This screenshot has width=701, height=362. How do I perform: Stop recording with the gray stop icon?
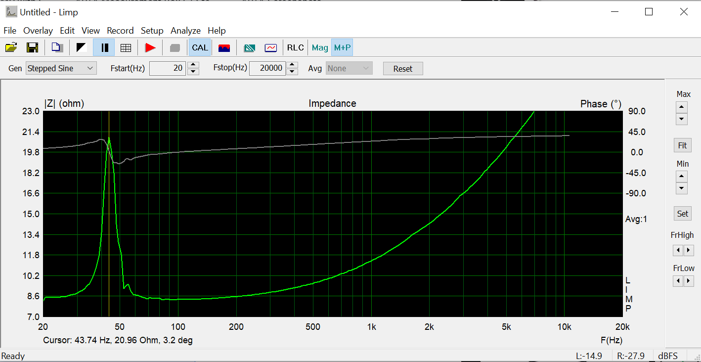point(175,47)
